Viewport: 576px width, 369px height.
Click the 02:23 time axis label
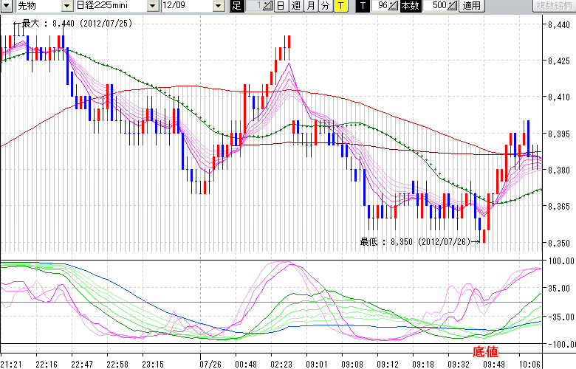tap(281, 365)
